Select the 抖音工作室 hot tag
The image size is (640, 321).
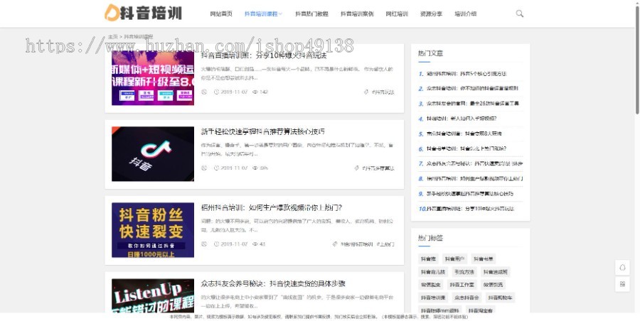pos(462,285)
